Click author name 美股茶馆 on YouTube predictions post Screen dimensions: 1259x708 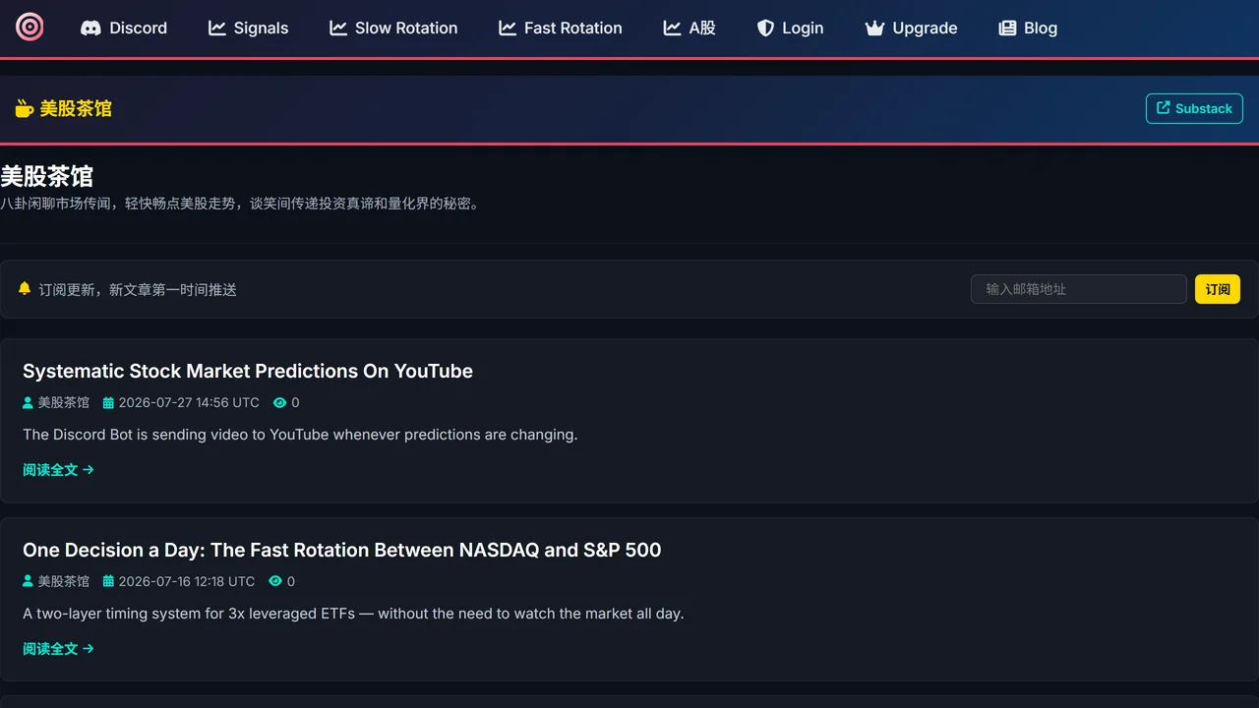tap(63, 402)
